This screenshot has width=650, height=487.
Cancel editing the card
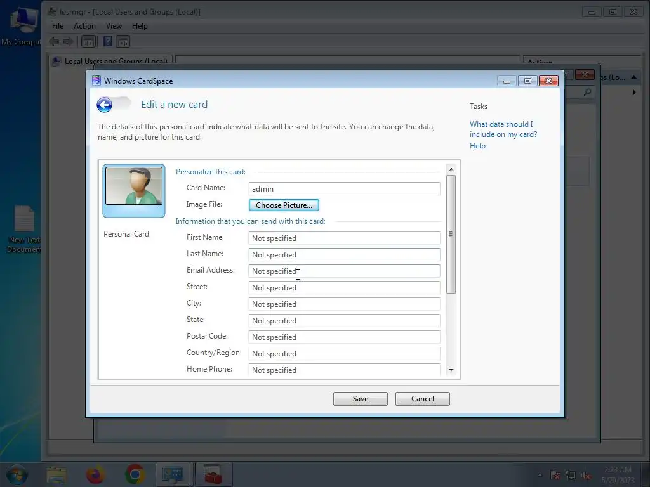point(422,399)
